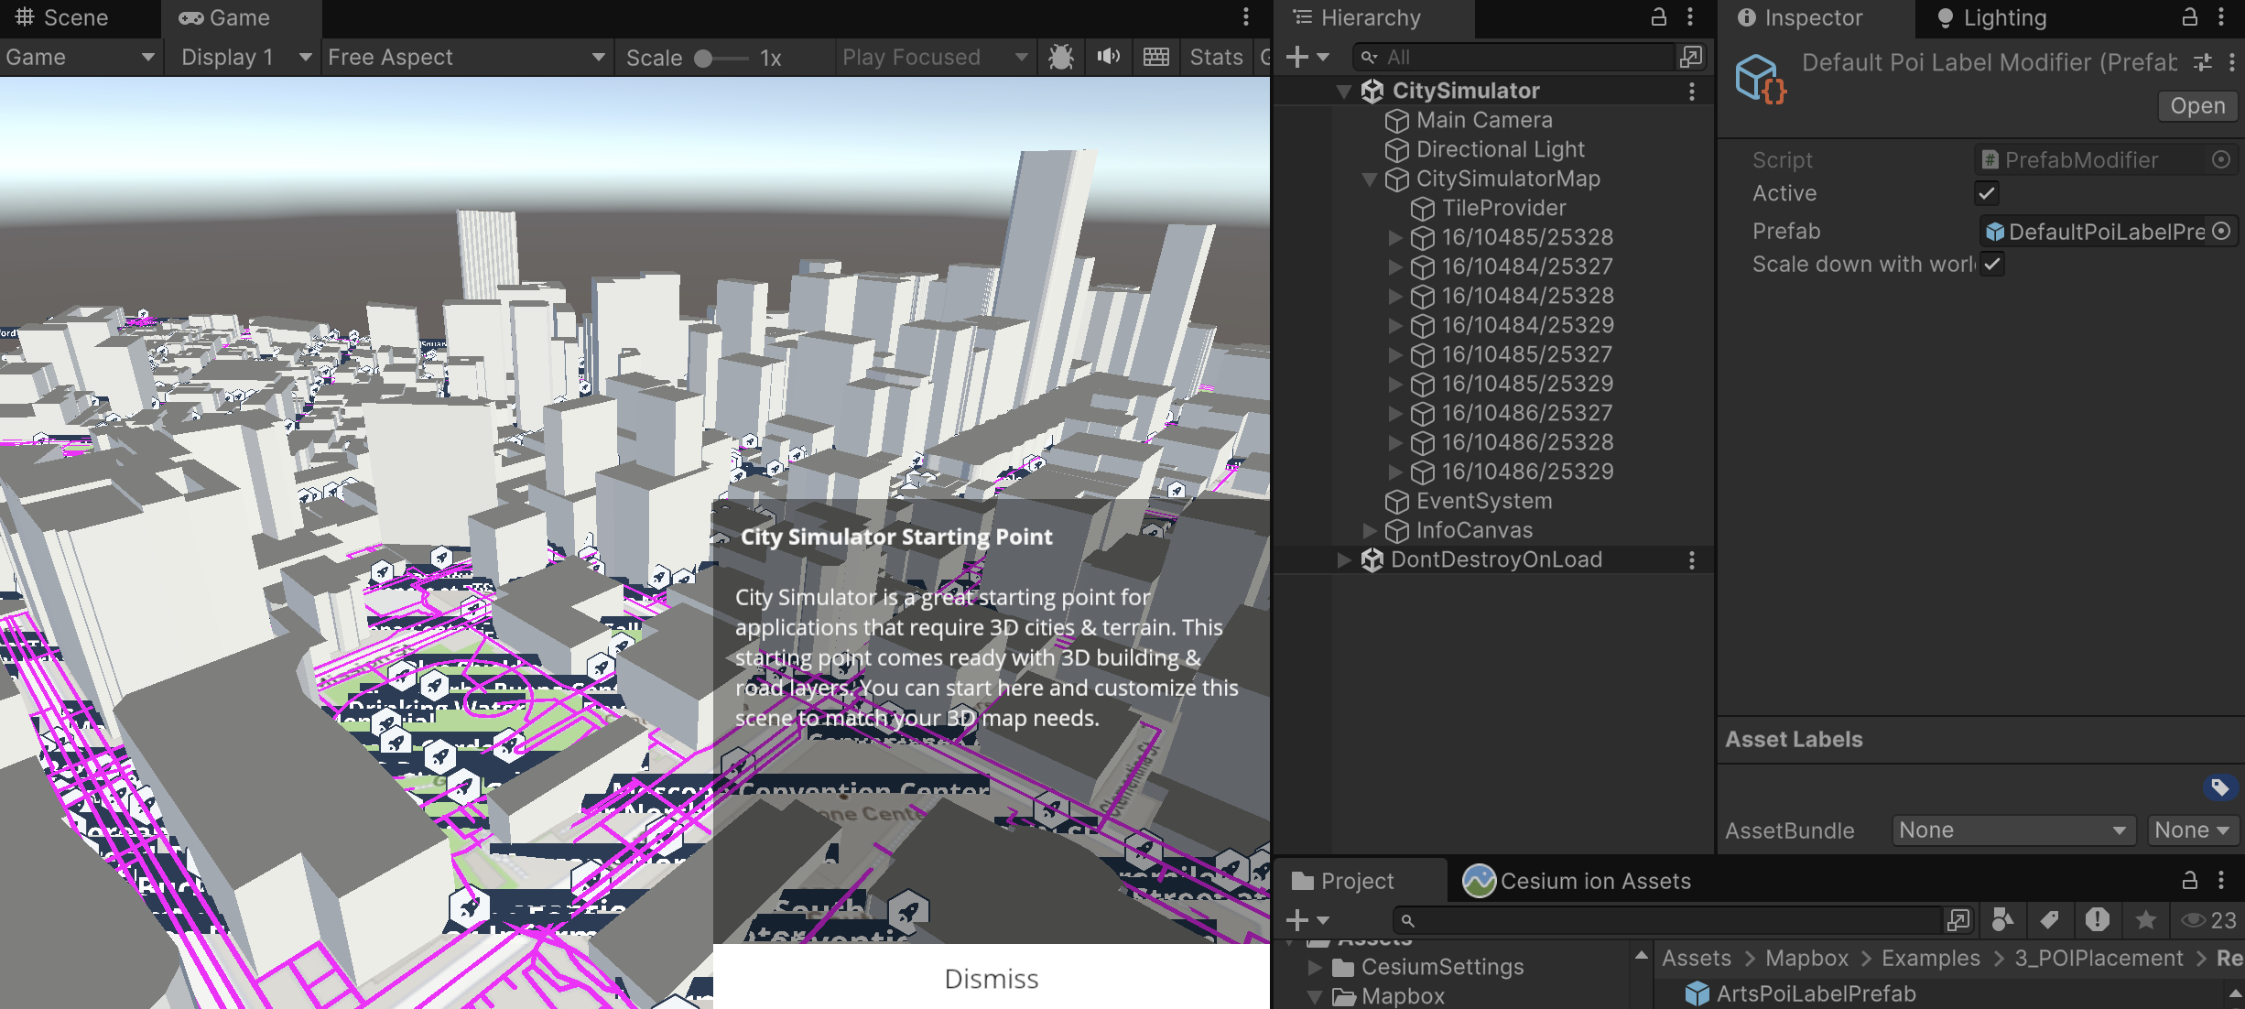Click the Game view three-dot options menu
Image resolution: width=2245 pixels, height=1009 pixels.
click(1246, 17)
